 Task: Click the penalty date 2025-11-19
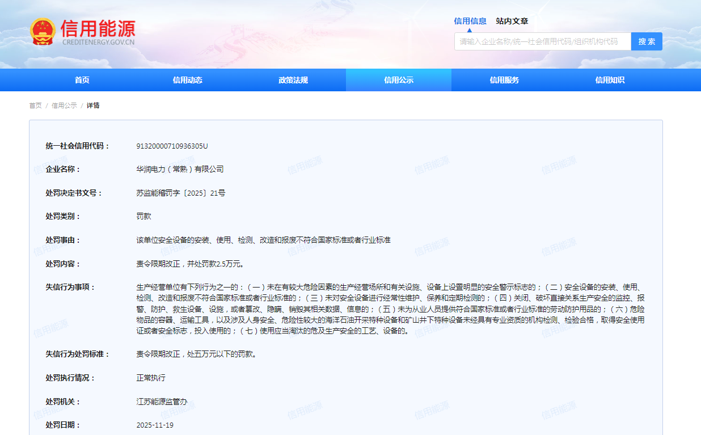click(x=155, y=425)
